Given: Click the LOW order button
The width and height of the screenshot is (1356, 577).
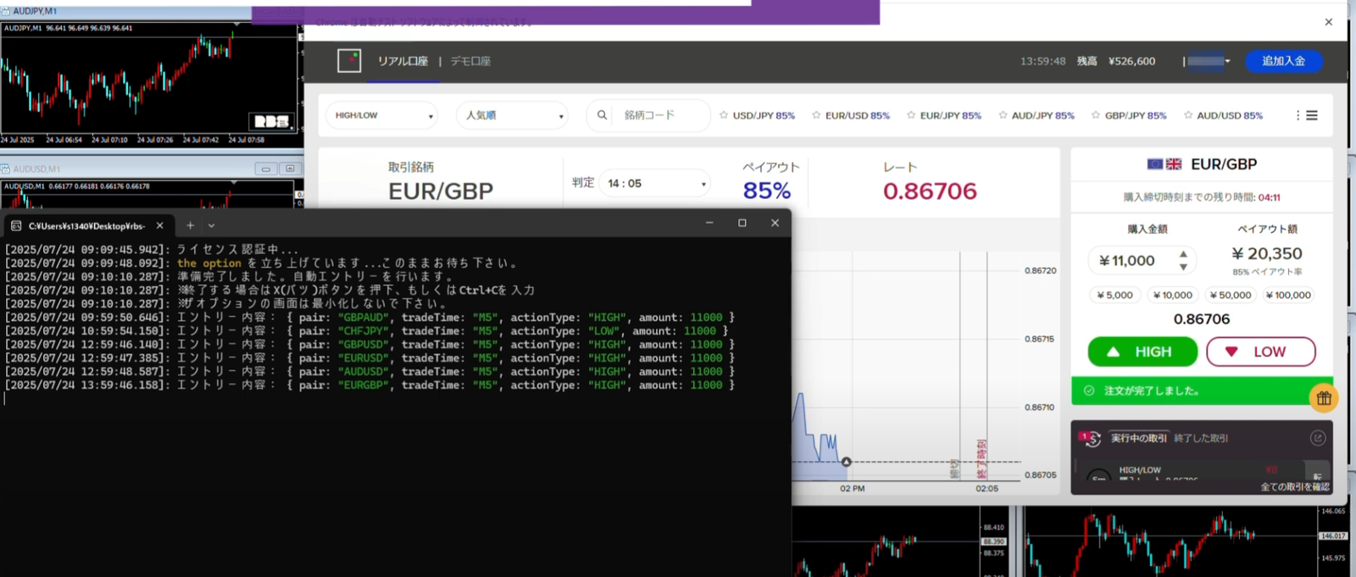Looking at the screenshot, I should coord(1260,352).
